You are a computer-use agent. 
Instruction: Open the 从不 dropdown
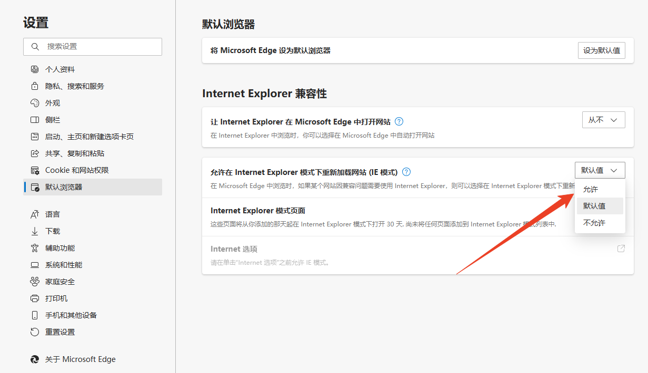pyautogui.click(x=603, y=120)
